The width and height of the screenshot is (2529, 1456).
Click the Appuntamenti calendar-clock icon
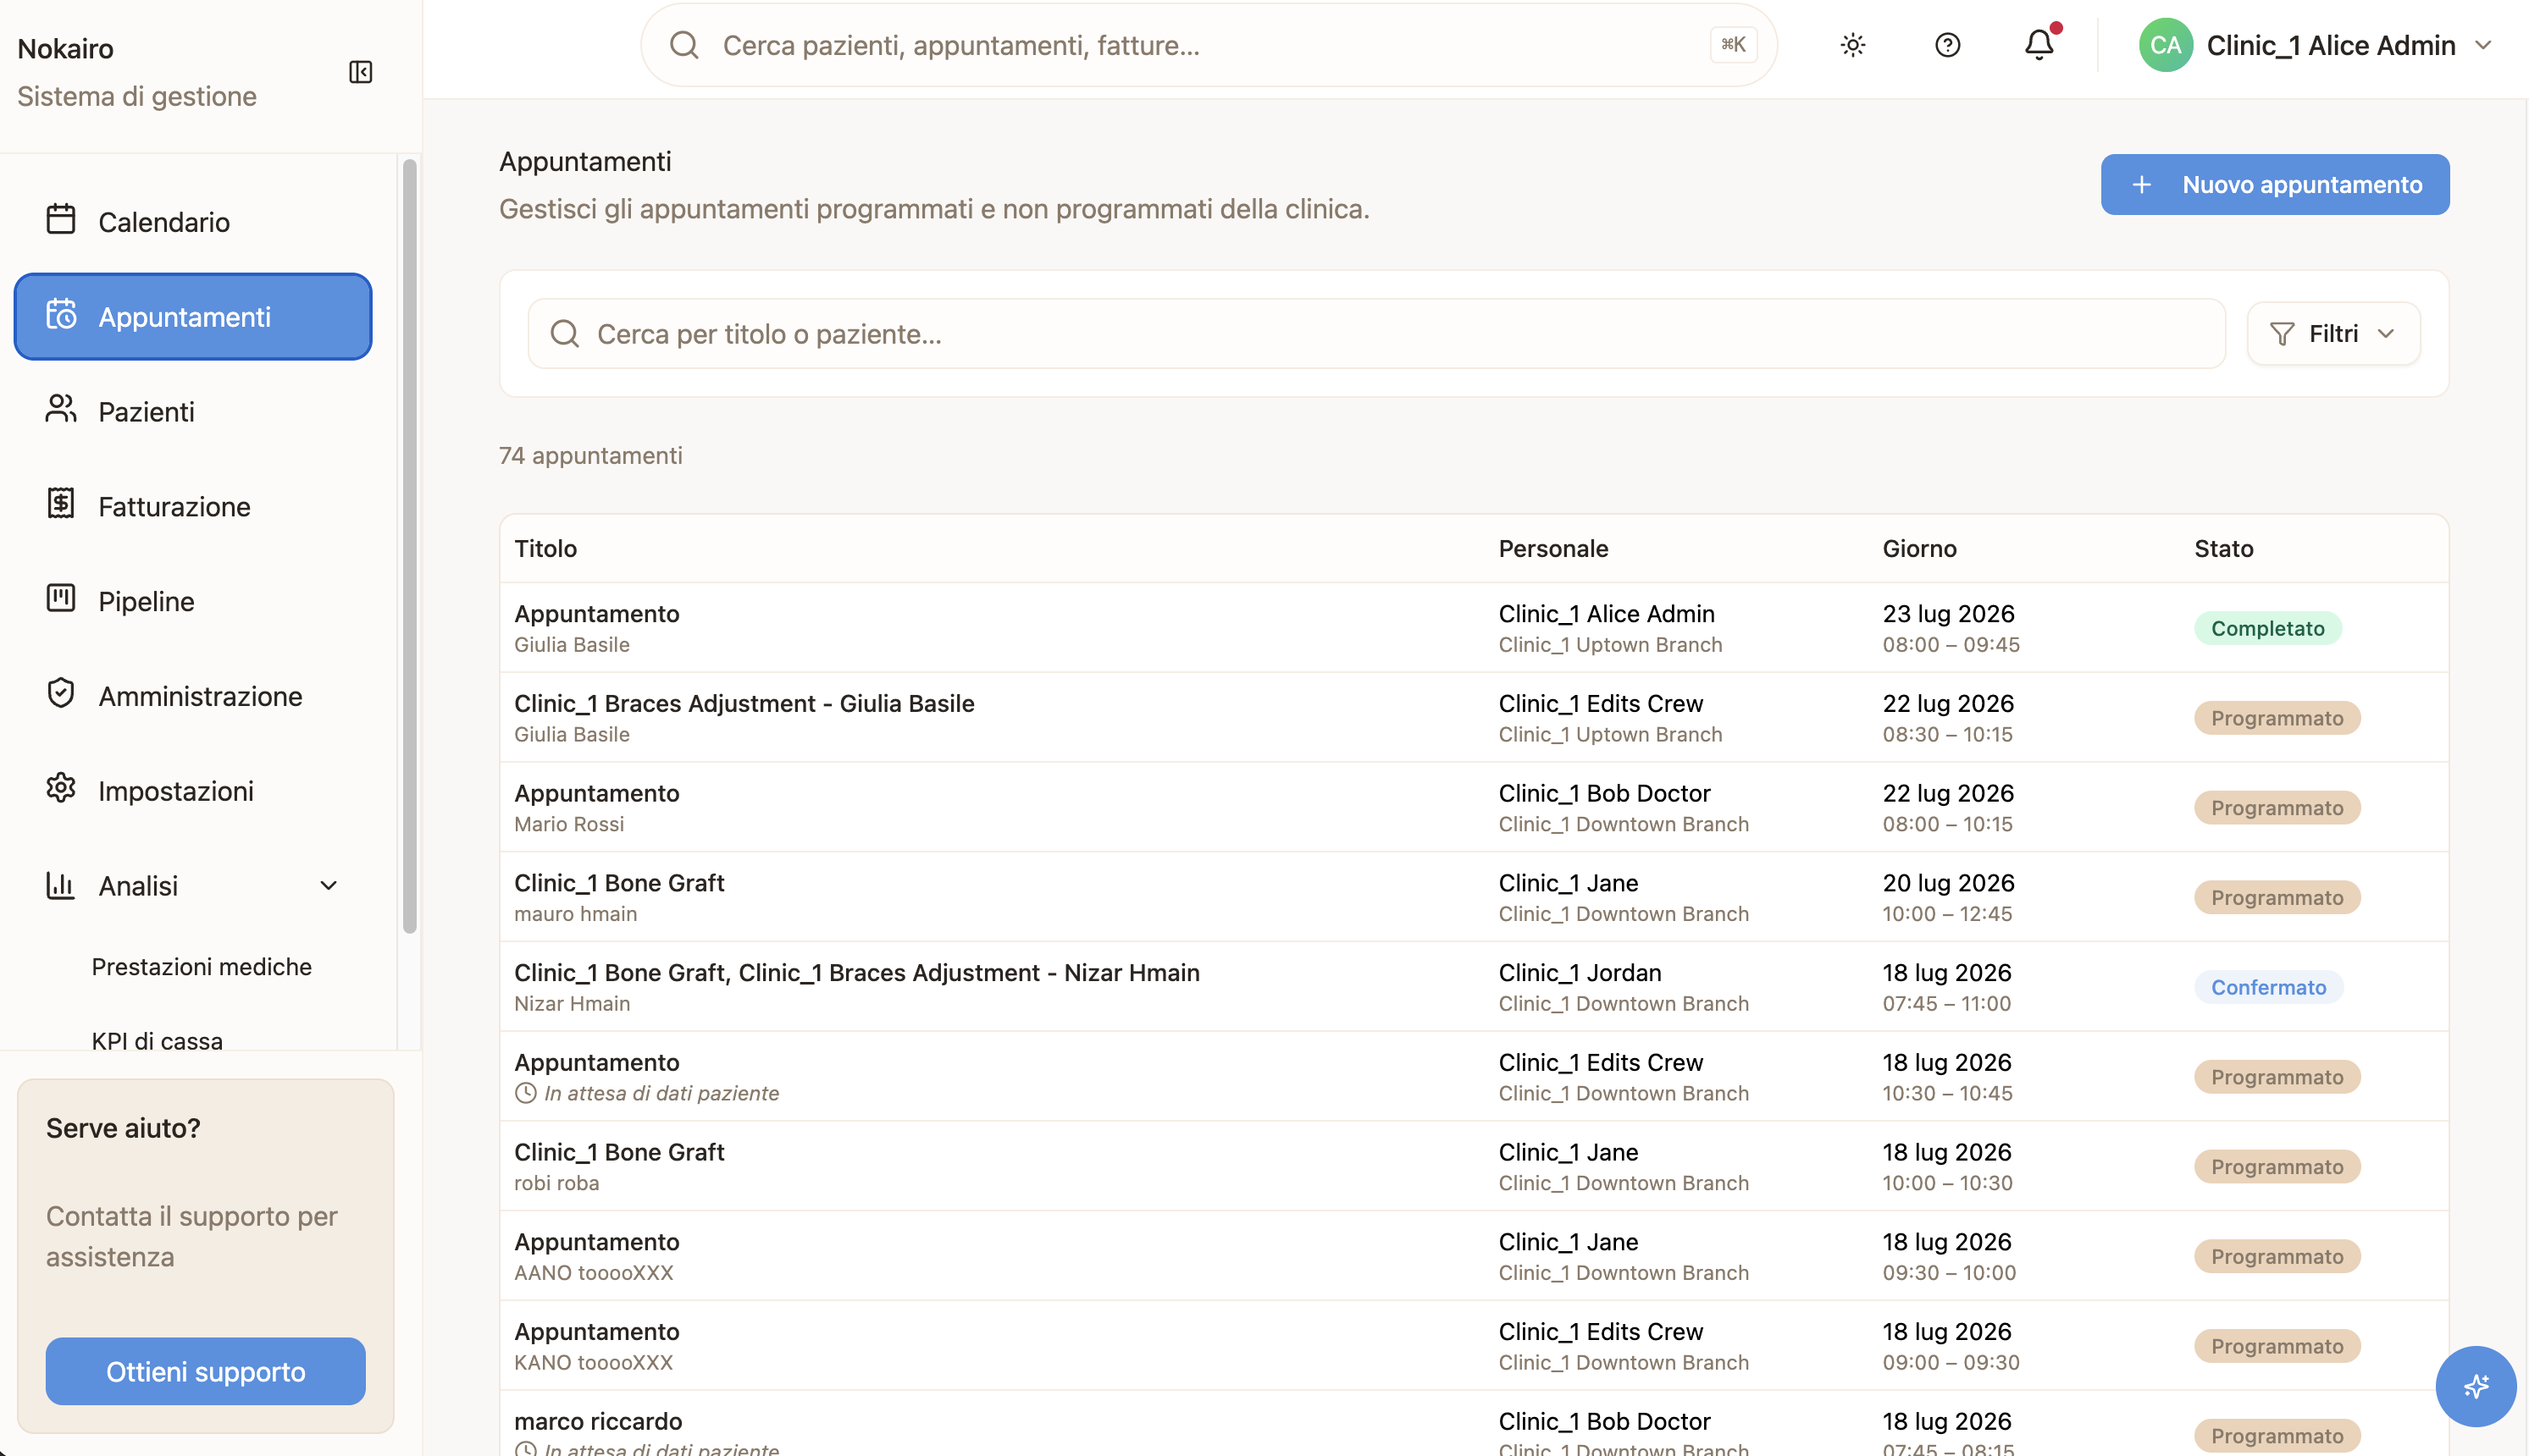coord(61,314)
